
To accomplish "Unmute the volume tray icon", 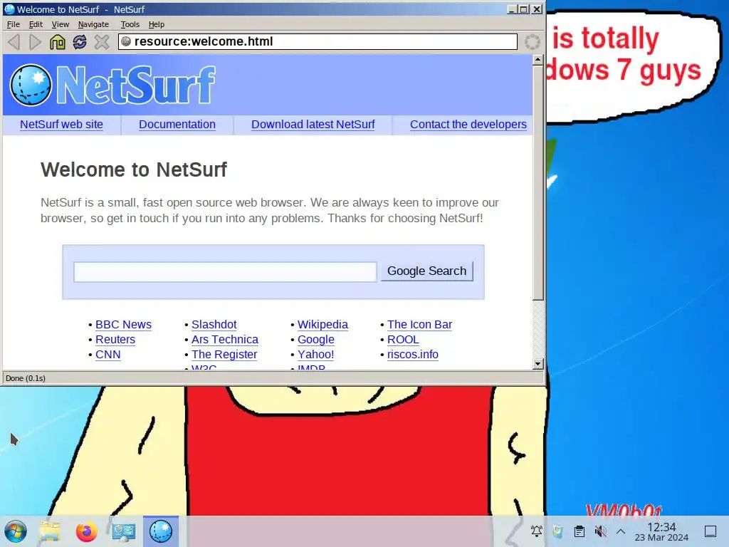I will point(600,531).
